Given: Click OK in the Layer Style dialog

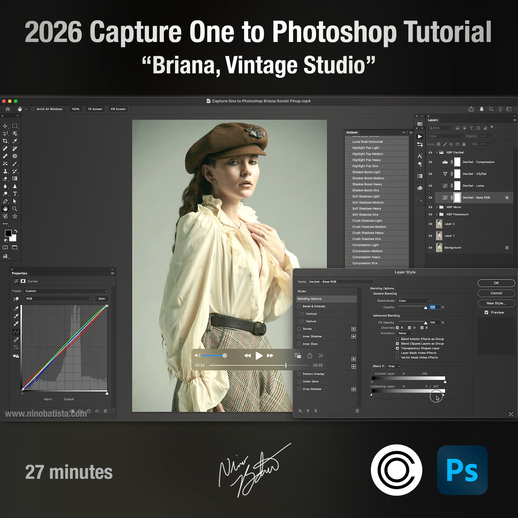Looking at the screenshot, I should pos(496,283).
